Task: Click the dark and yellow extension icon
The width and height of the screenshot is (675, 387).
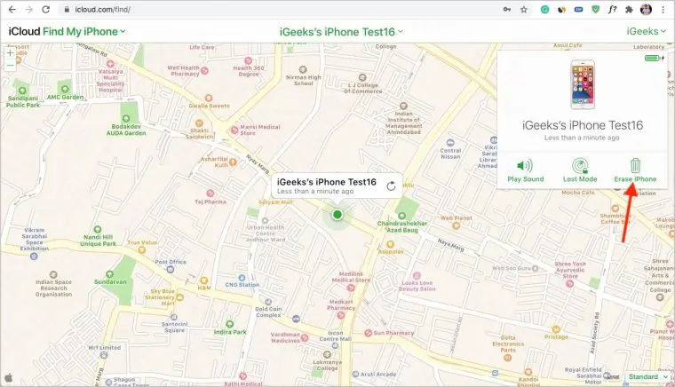Action: point(561,10)
